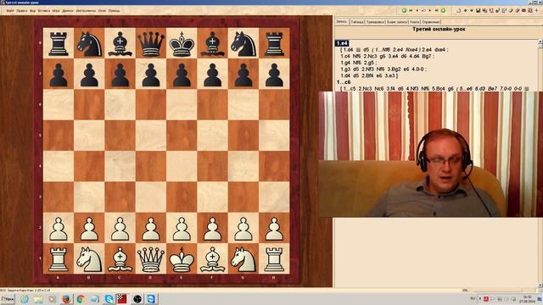This screenshot has height=305, width=543.
Task: Click move 1.g3 in the variation line
Action: (345, 69)
